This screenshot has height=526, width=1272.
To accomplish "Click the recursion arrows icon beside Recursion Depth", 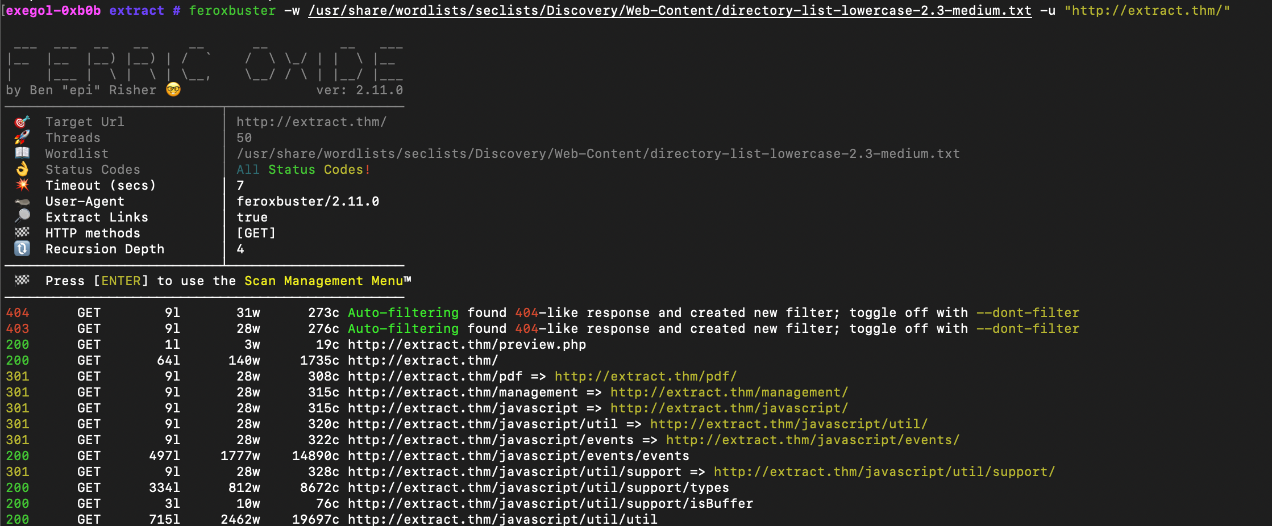I will coord(22,248).
